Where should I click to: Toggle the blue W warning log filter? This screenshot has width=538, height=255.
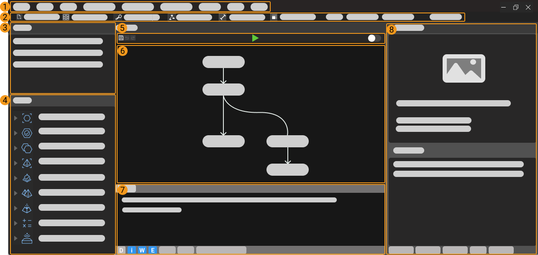[x=142, y=250]
